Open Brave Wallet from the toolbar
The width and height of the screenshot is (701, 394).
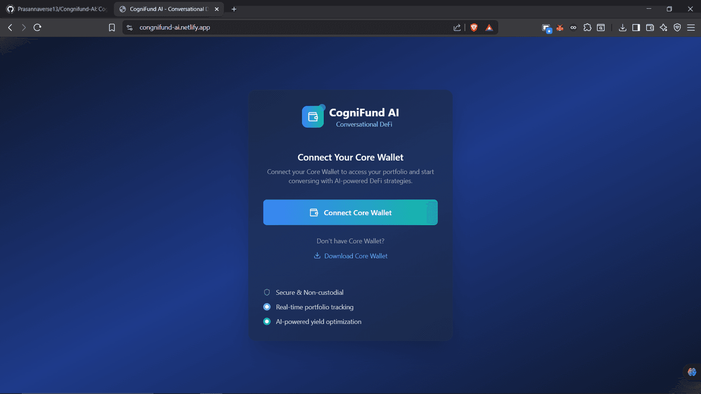coord(650,28)
